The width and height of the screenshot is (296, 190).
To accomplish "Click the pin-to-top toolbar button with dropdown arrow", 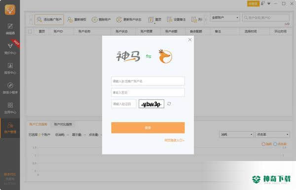I will point(154,20).
